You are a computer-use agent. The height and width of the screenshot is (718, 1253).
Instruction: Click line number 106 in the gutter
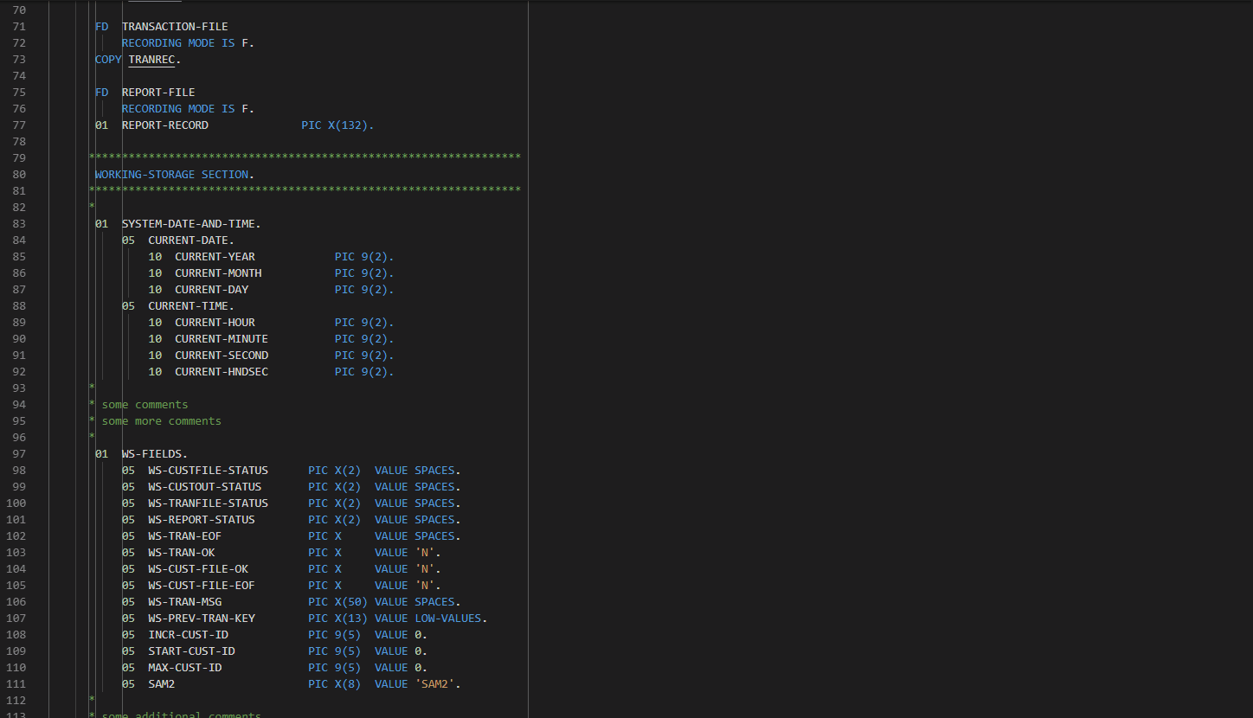coord(16,602)
